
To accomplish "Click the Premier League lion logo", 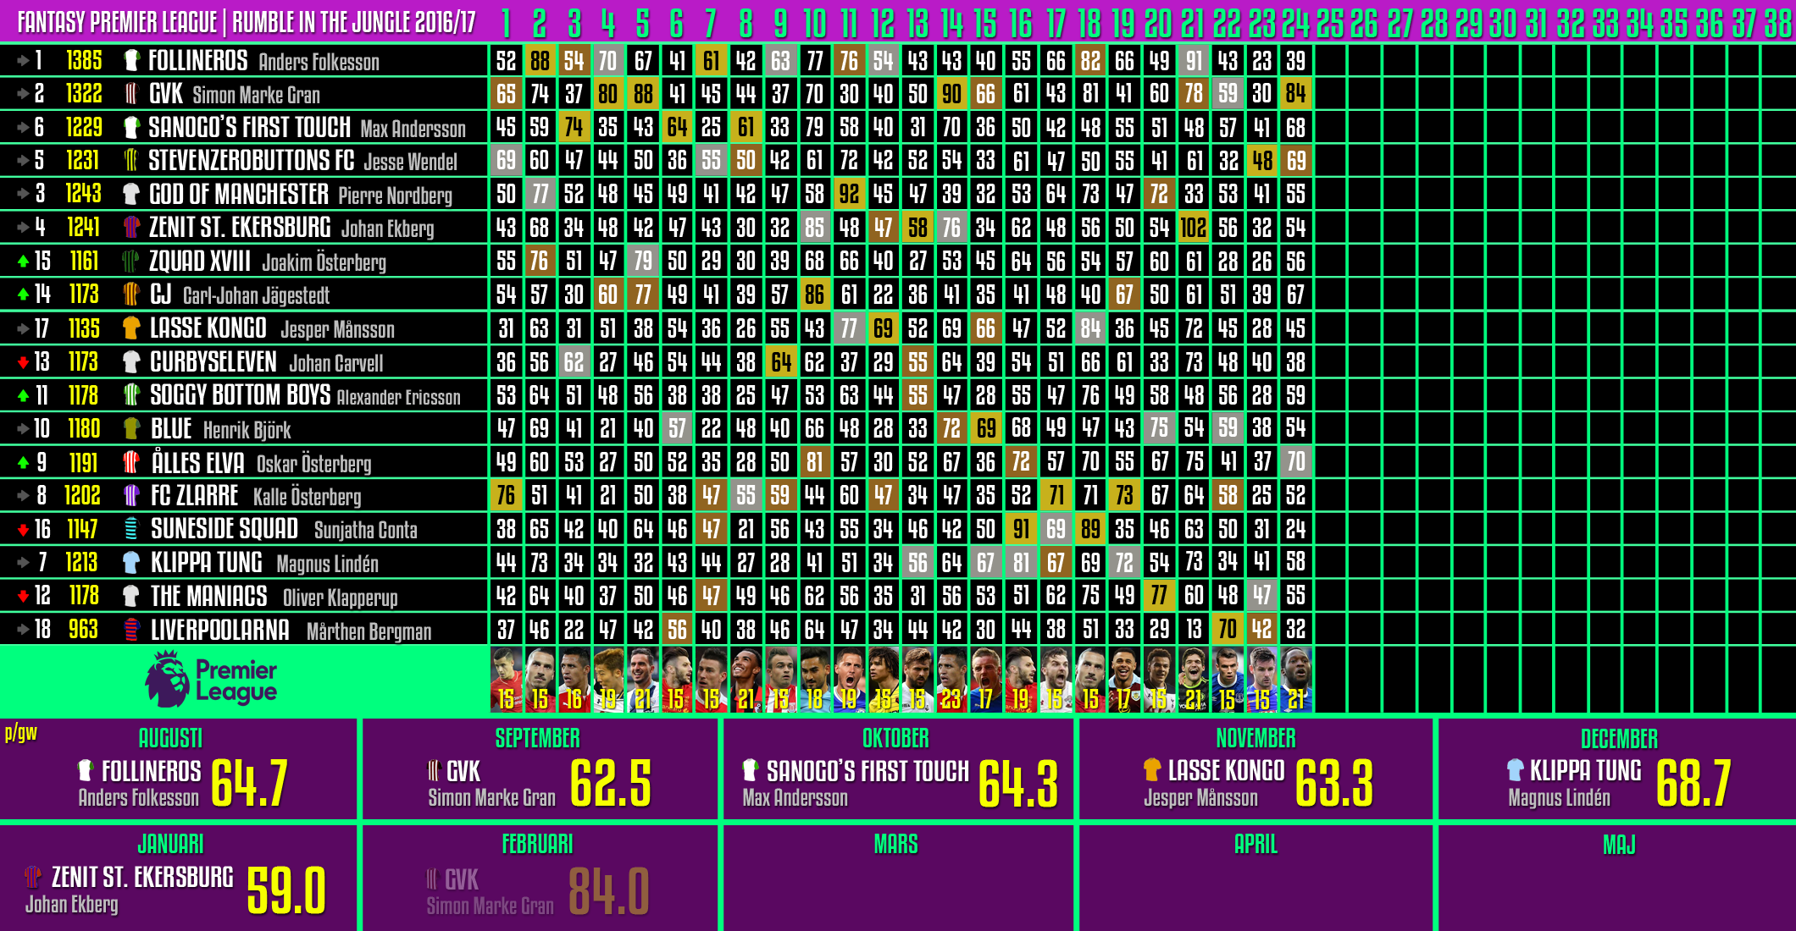I will coord(167,679).
